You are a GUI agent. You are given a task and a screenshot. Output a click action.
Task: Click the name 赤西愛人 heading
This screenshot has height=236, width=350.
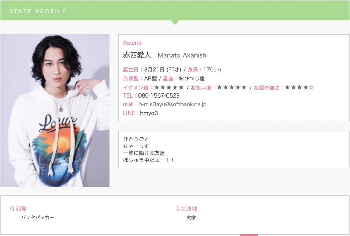click(x=137, y=55)
